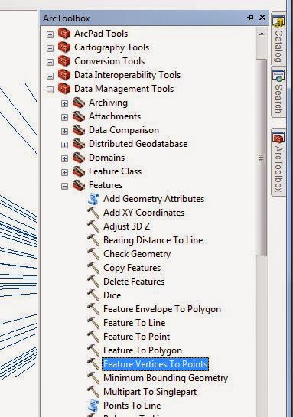This screenshot has height=417, width=293.
Task: Click the Copy Features hammer icon
Action: (93, 268)
